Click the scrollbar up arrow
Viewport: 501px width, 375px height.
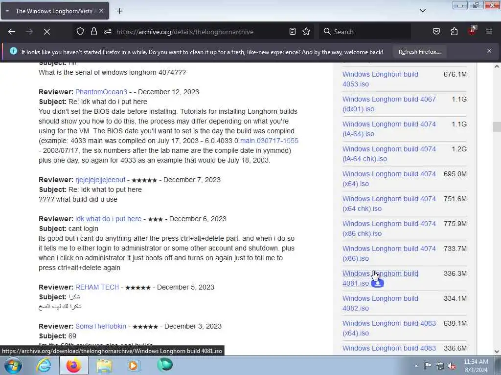[x=497, y=66]
